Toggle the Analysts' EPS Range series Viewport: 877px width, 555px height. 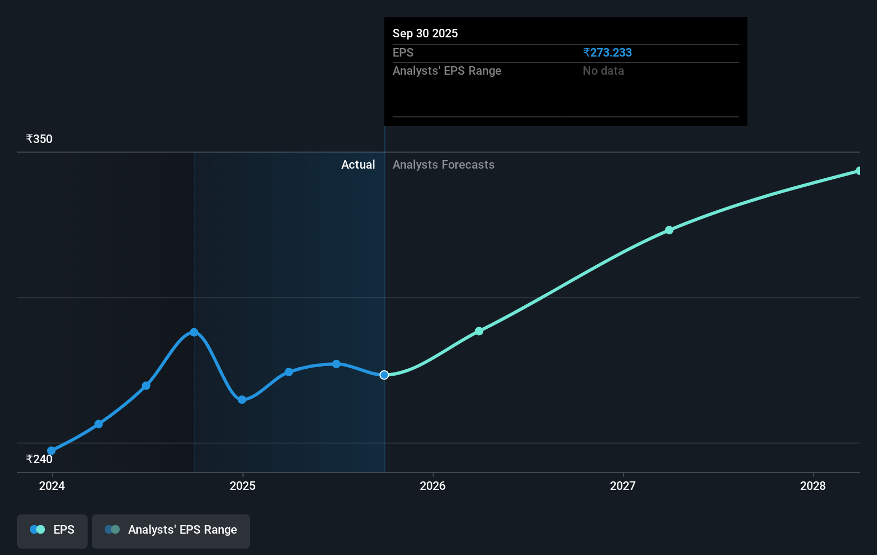(x=171, y=531)
